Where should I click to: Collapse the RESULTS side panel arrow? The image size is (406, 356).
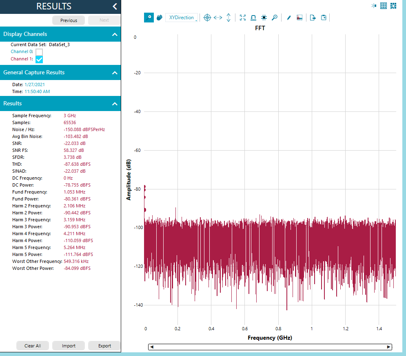(x=115, y=7)
